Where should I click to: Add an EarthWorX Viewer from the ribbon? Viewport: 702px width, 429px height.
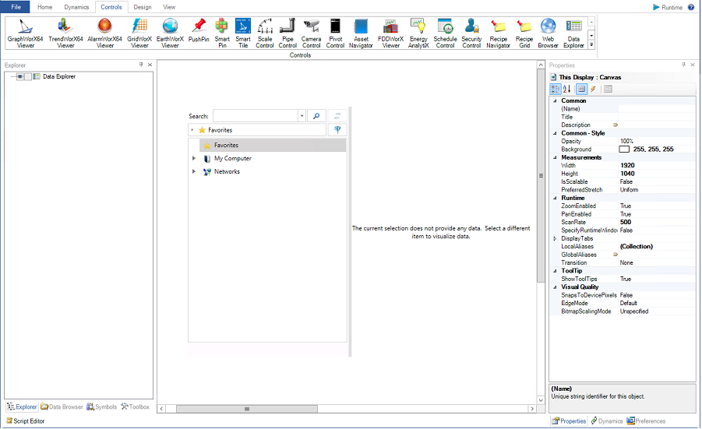tap(170, 33)
